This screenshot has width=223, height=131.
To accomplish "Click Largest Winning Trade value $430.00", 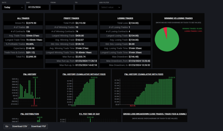I will [80, 36].
